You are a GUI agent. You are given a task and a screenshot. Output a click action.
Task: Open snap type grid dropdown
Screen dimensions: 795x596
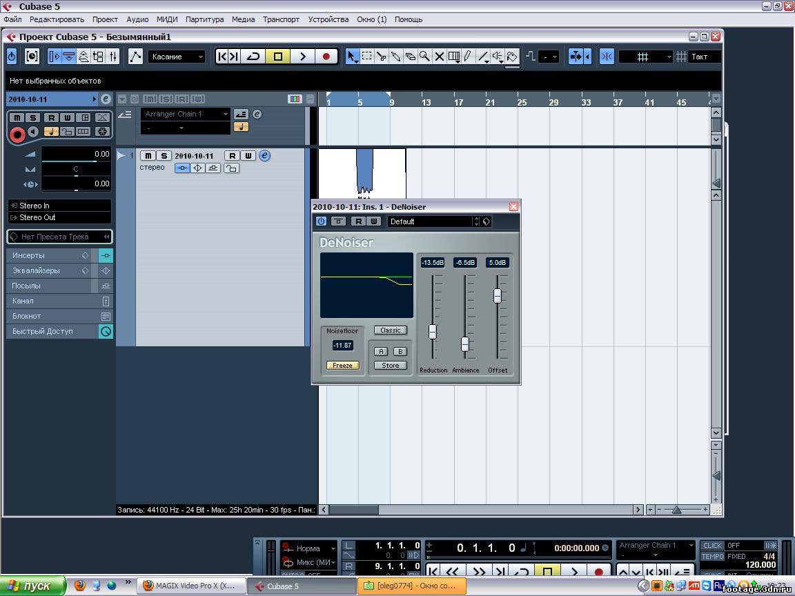point(646,57)
